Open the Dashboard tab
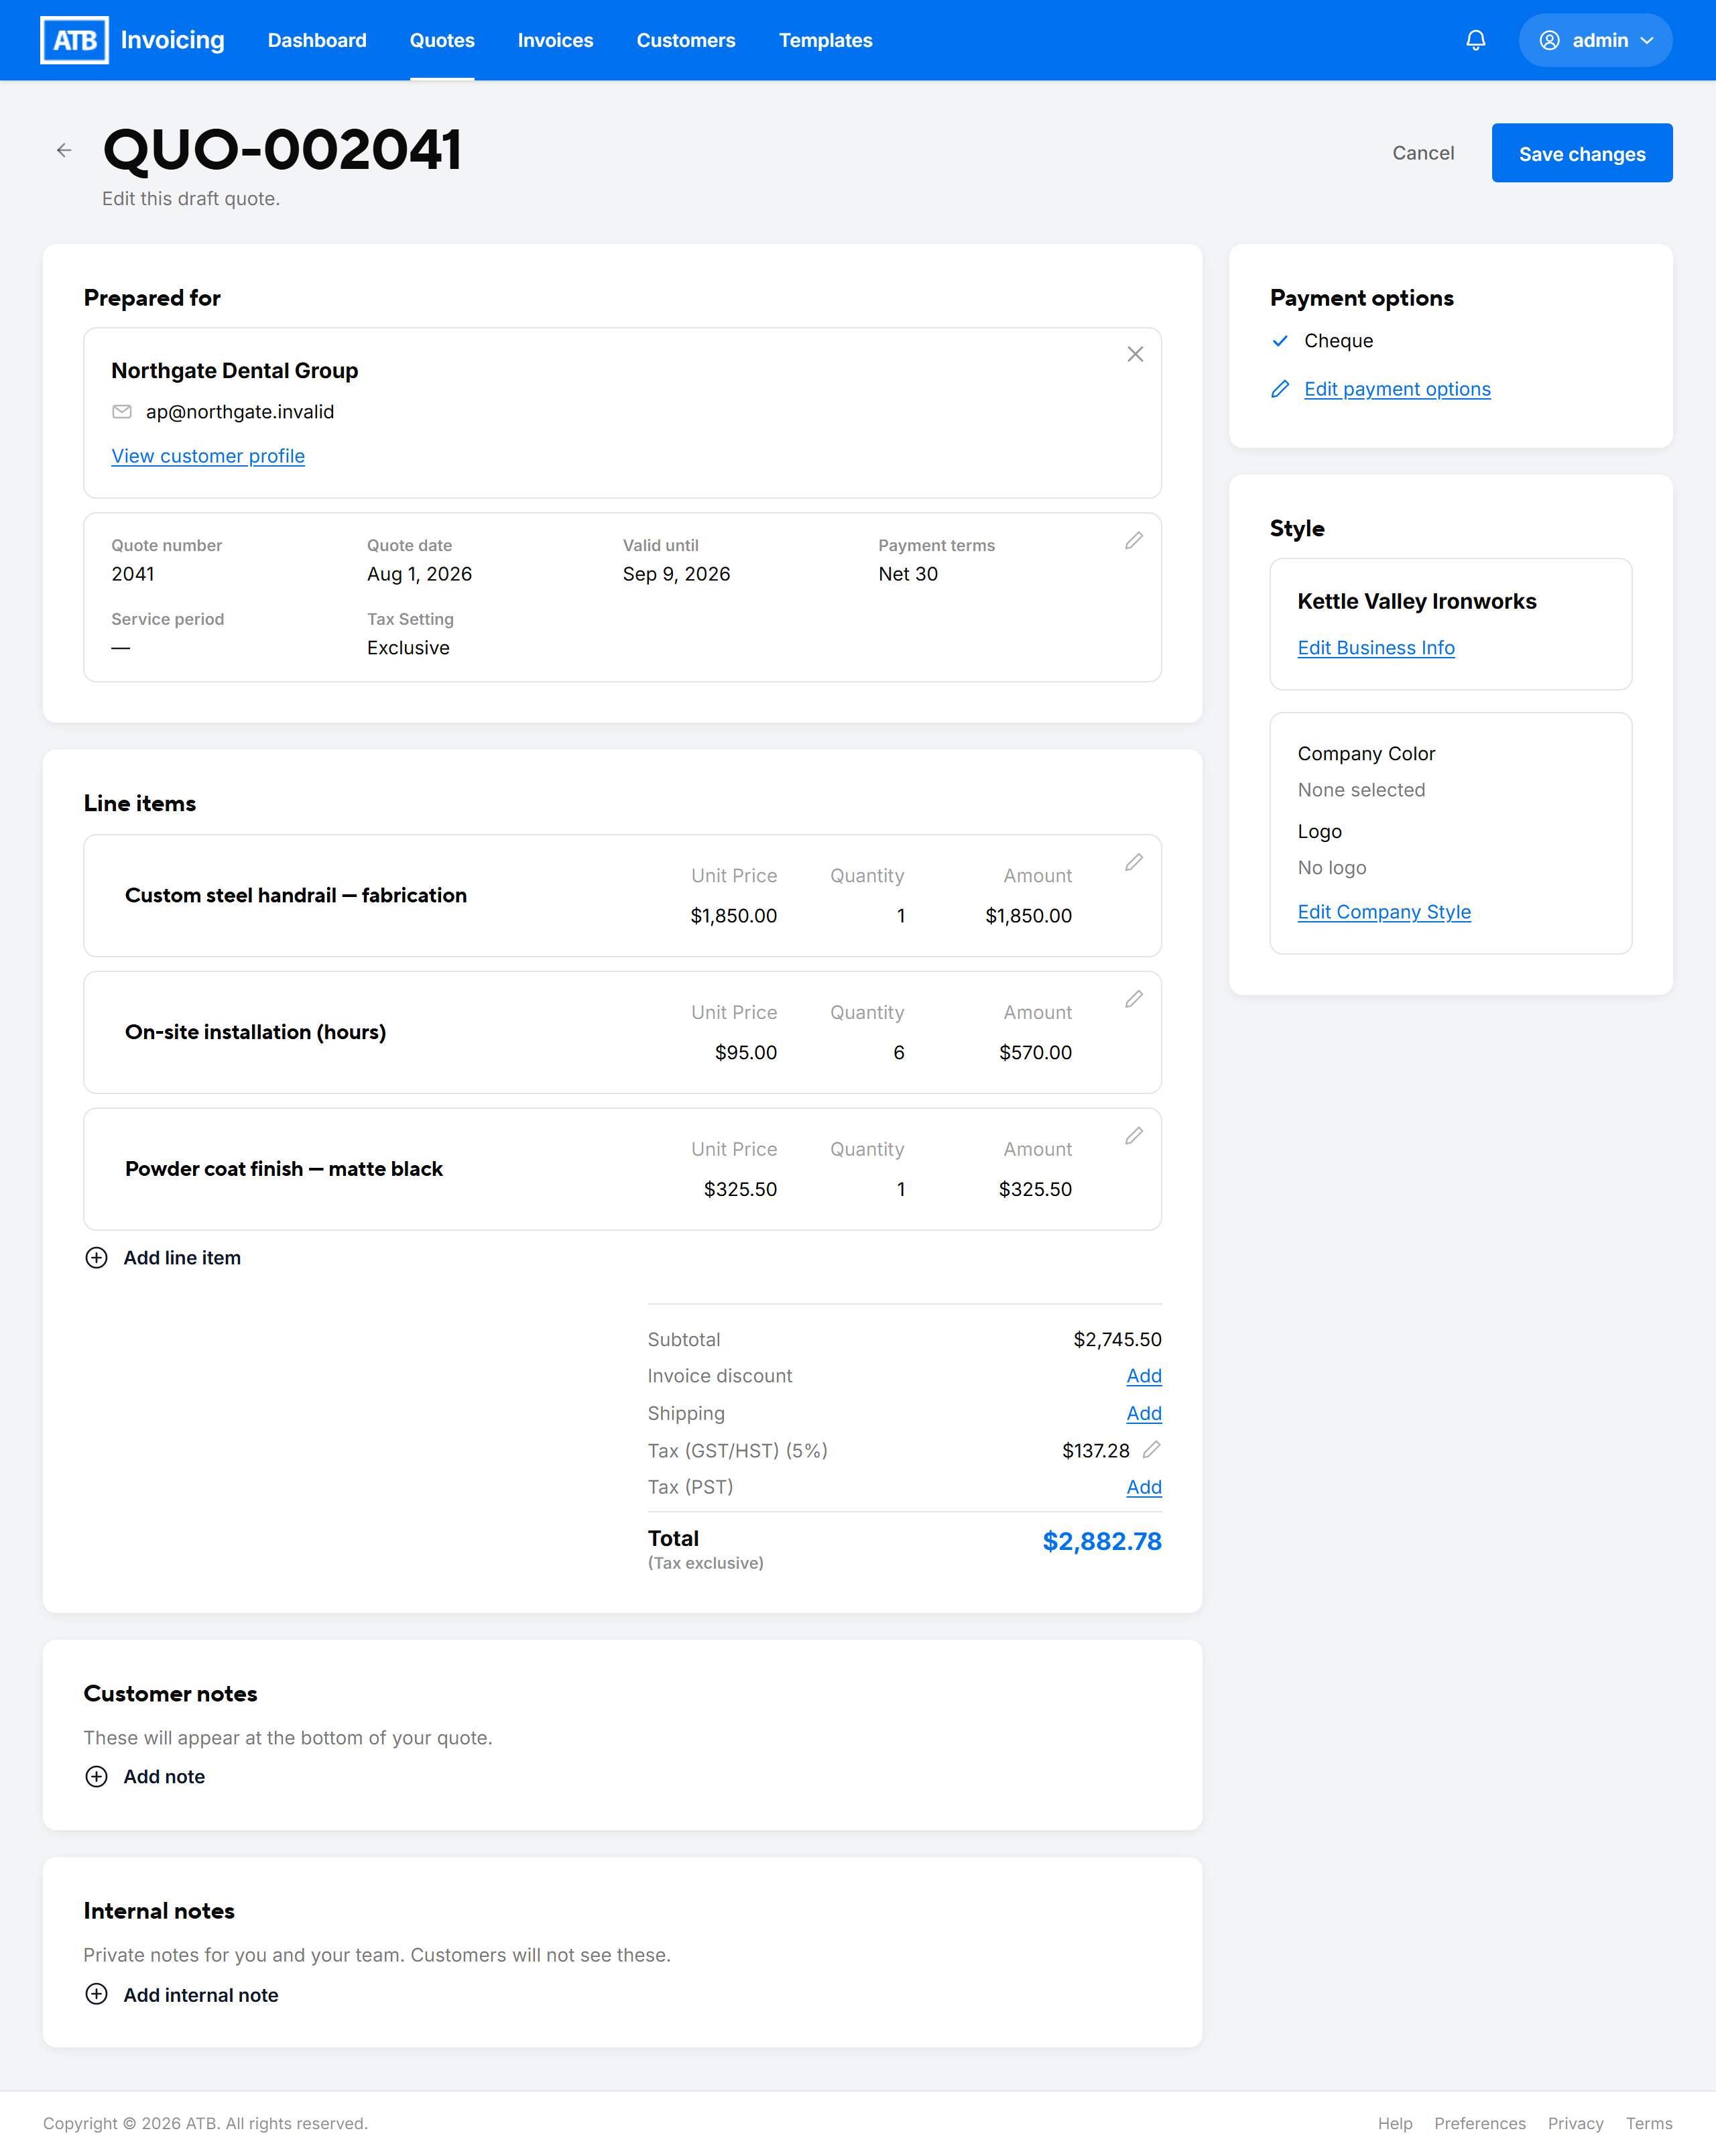The image size is (1716, 2156). [x=317, y=40]
